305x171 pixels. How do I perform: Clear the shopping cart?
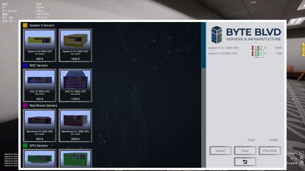click(245, 151)
